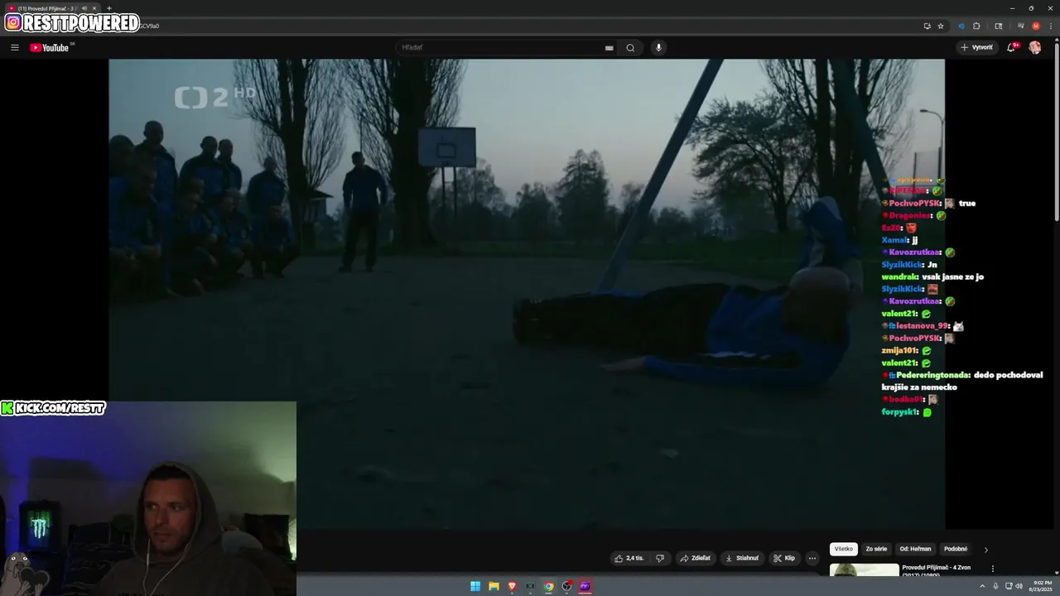Open the YouTube hamburger guide menu
1060x596 pixels.
(15, 47)
